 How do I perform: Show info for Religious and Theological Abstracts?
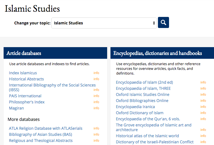coord(96,141)
